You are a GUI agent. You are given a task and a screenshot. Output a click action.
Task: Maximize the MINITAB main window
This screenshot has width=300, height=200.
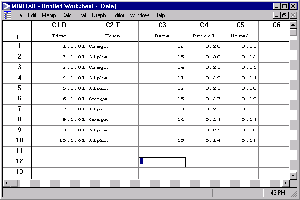pos(285,6)
